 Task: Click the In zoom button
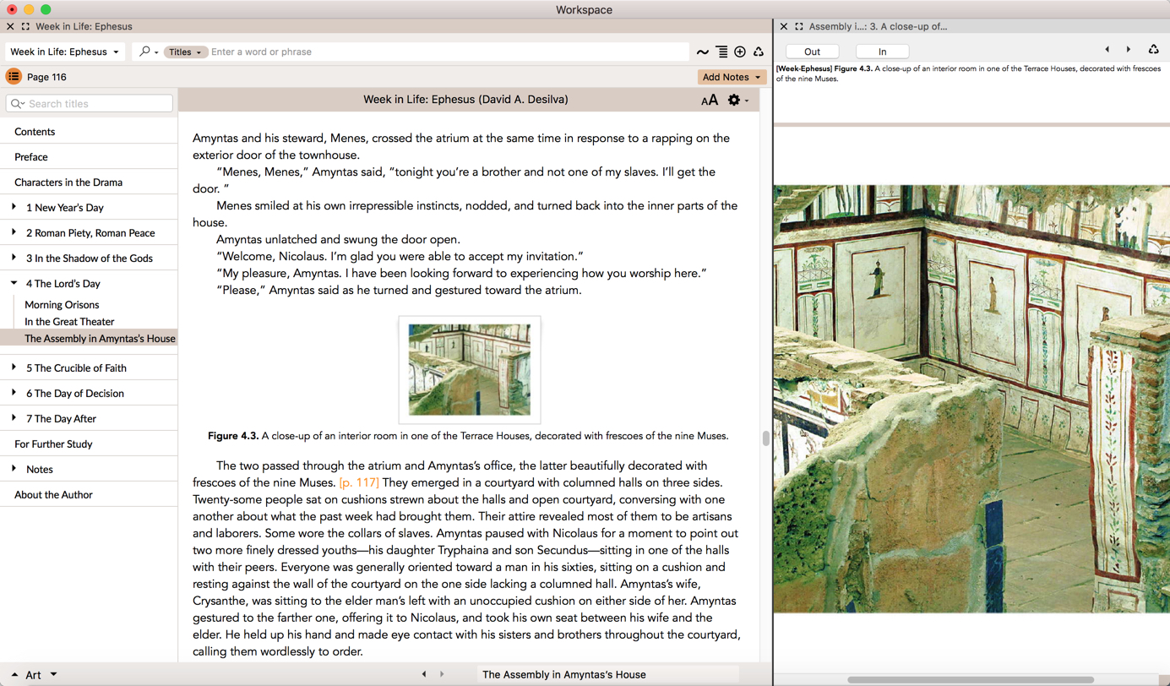tap(882, 52)
